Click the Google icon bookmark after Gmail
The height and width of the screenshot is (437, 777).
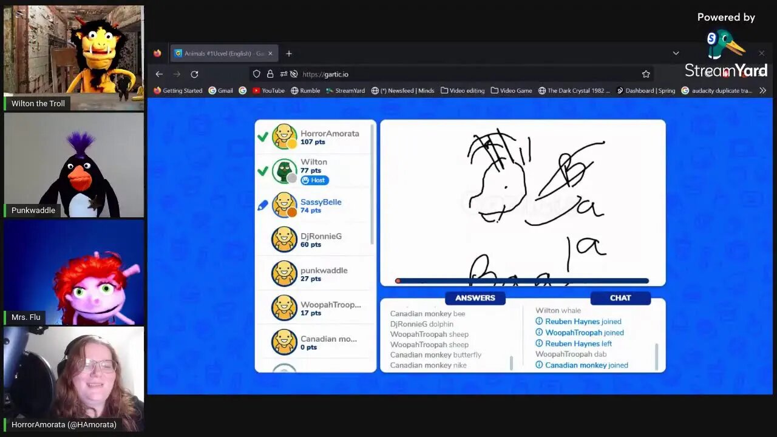[243, 90]
